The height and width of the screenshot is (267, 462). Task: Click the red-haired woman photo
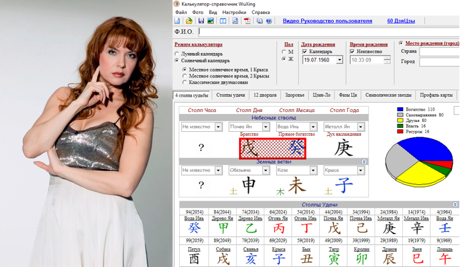tap(86, 134)
